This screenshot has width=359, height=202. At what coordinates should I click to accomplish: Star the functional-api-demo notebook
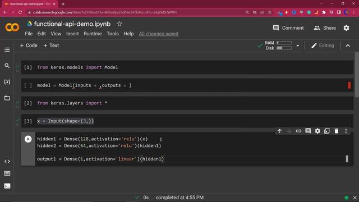point(119,24)
